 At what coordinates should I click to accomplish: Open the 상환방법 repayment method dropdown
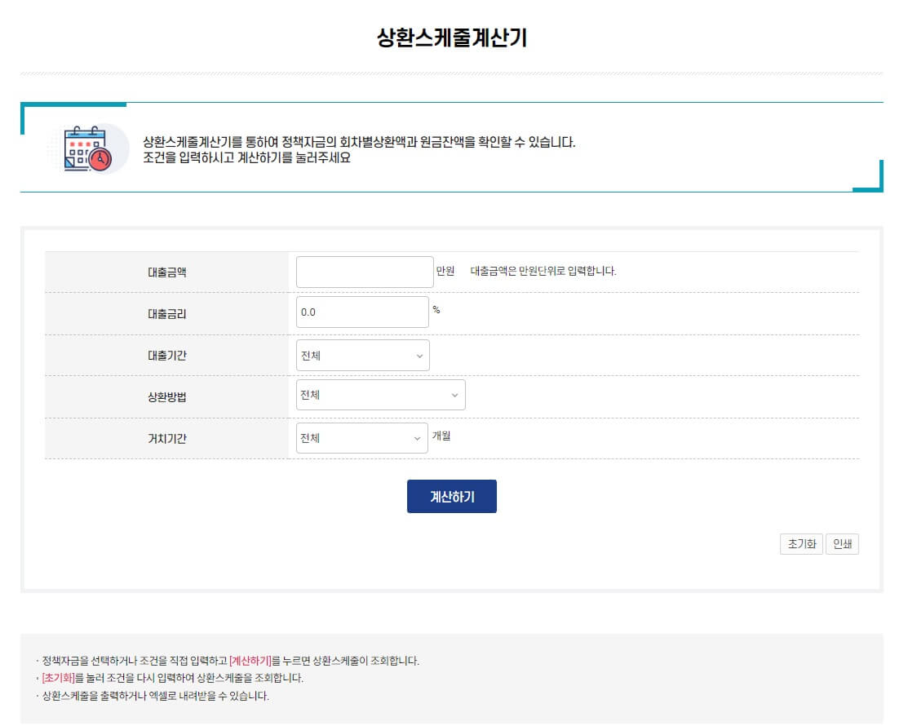[381, 395]
